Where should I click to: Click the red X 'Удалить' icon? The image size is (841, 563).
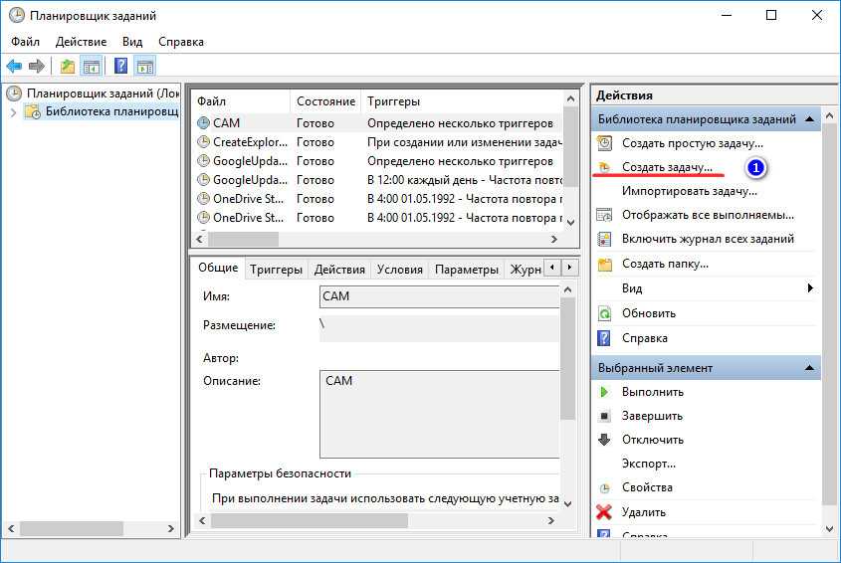[604, 512]
